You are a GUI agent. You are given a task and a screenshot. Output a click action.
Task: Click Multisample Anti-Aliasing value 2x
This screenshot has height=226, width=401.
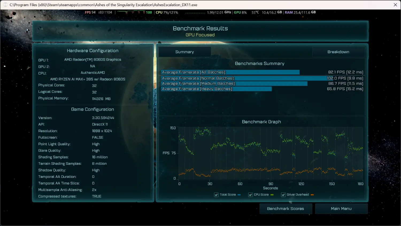point(94,190)
